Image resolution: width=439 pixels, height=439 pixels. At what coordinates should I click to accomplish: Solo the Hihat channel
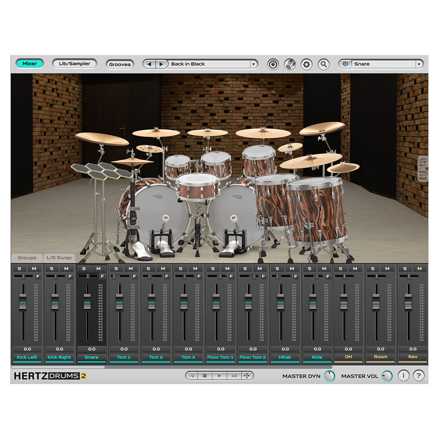coord(277,269)
